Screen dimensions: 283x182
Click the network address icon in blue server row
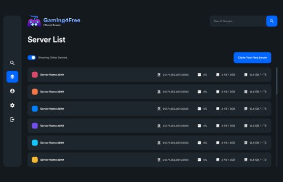pos(159,109)
